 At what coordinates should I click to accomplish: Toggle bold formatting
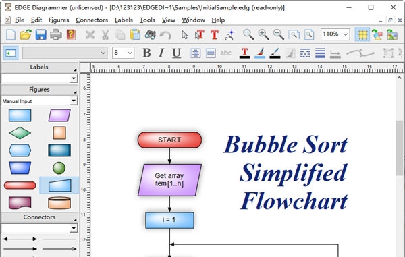pos(146,53)
